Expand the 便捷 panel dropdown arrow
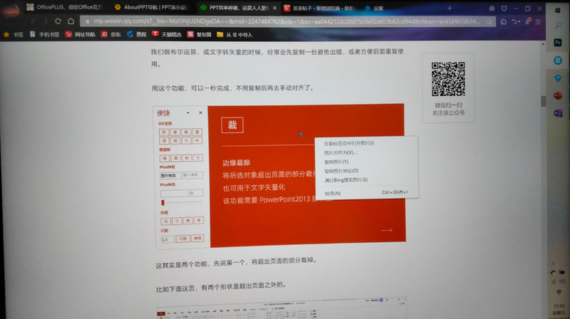The width and height of the screenshot is (570, 319). tap(188, 113)
